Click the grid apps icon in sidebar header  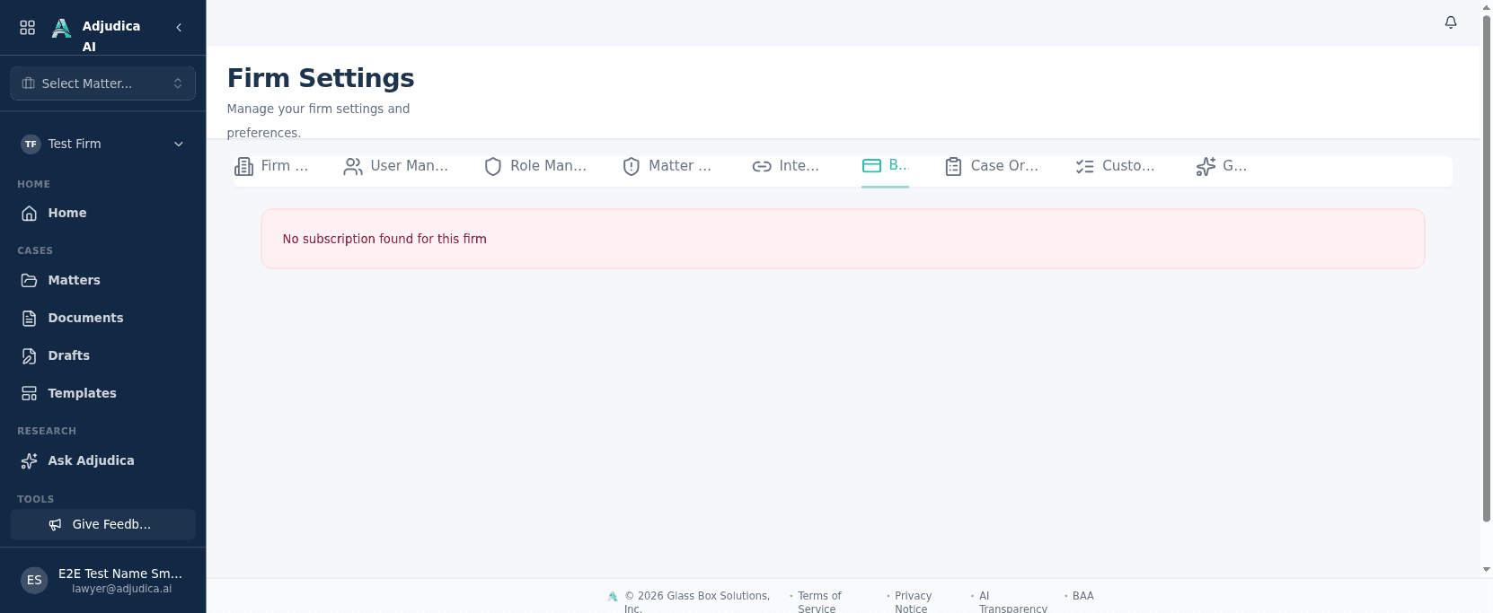coord(28,28)
